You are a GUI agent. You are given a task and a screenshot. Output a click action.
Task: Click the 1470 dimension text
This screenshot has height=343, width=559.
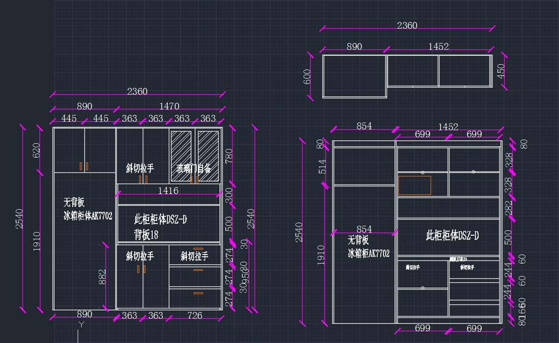tap(169, 106)
